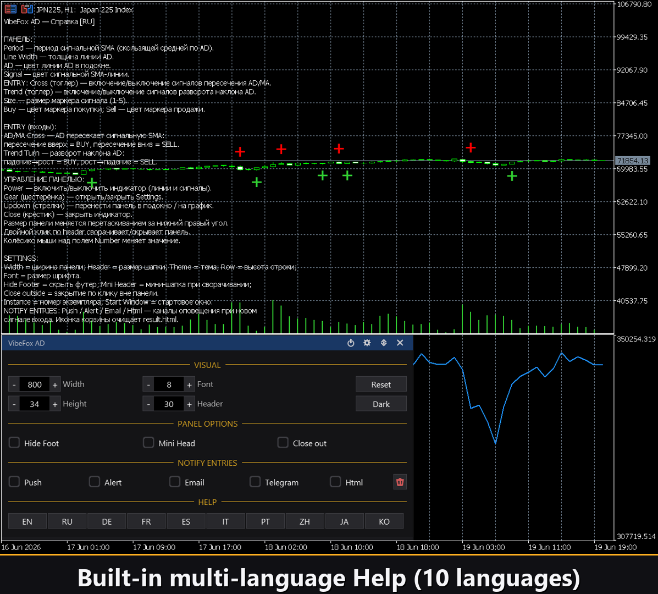Image resolution: width=658 pixels, height=594 pixels.
Task: Click the Header value field showing 30
Action: tap(169, 404)
